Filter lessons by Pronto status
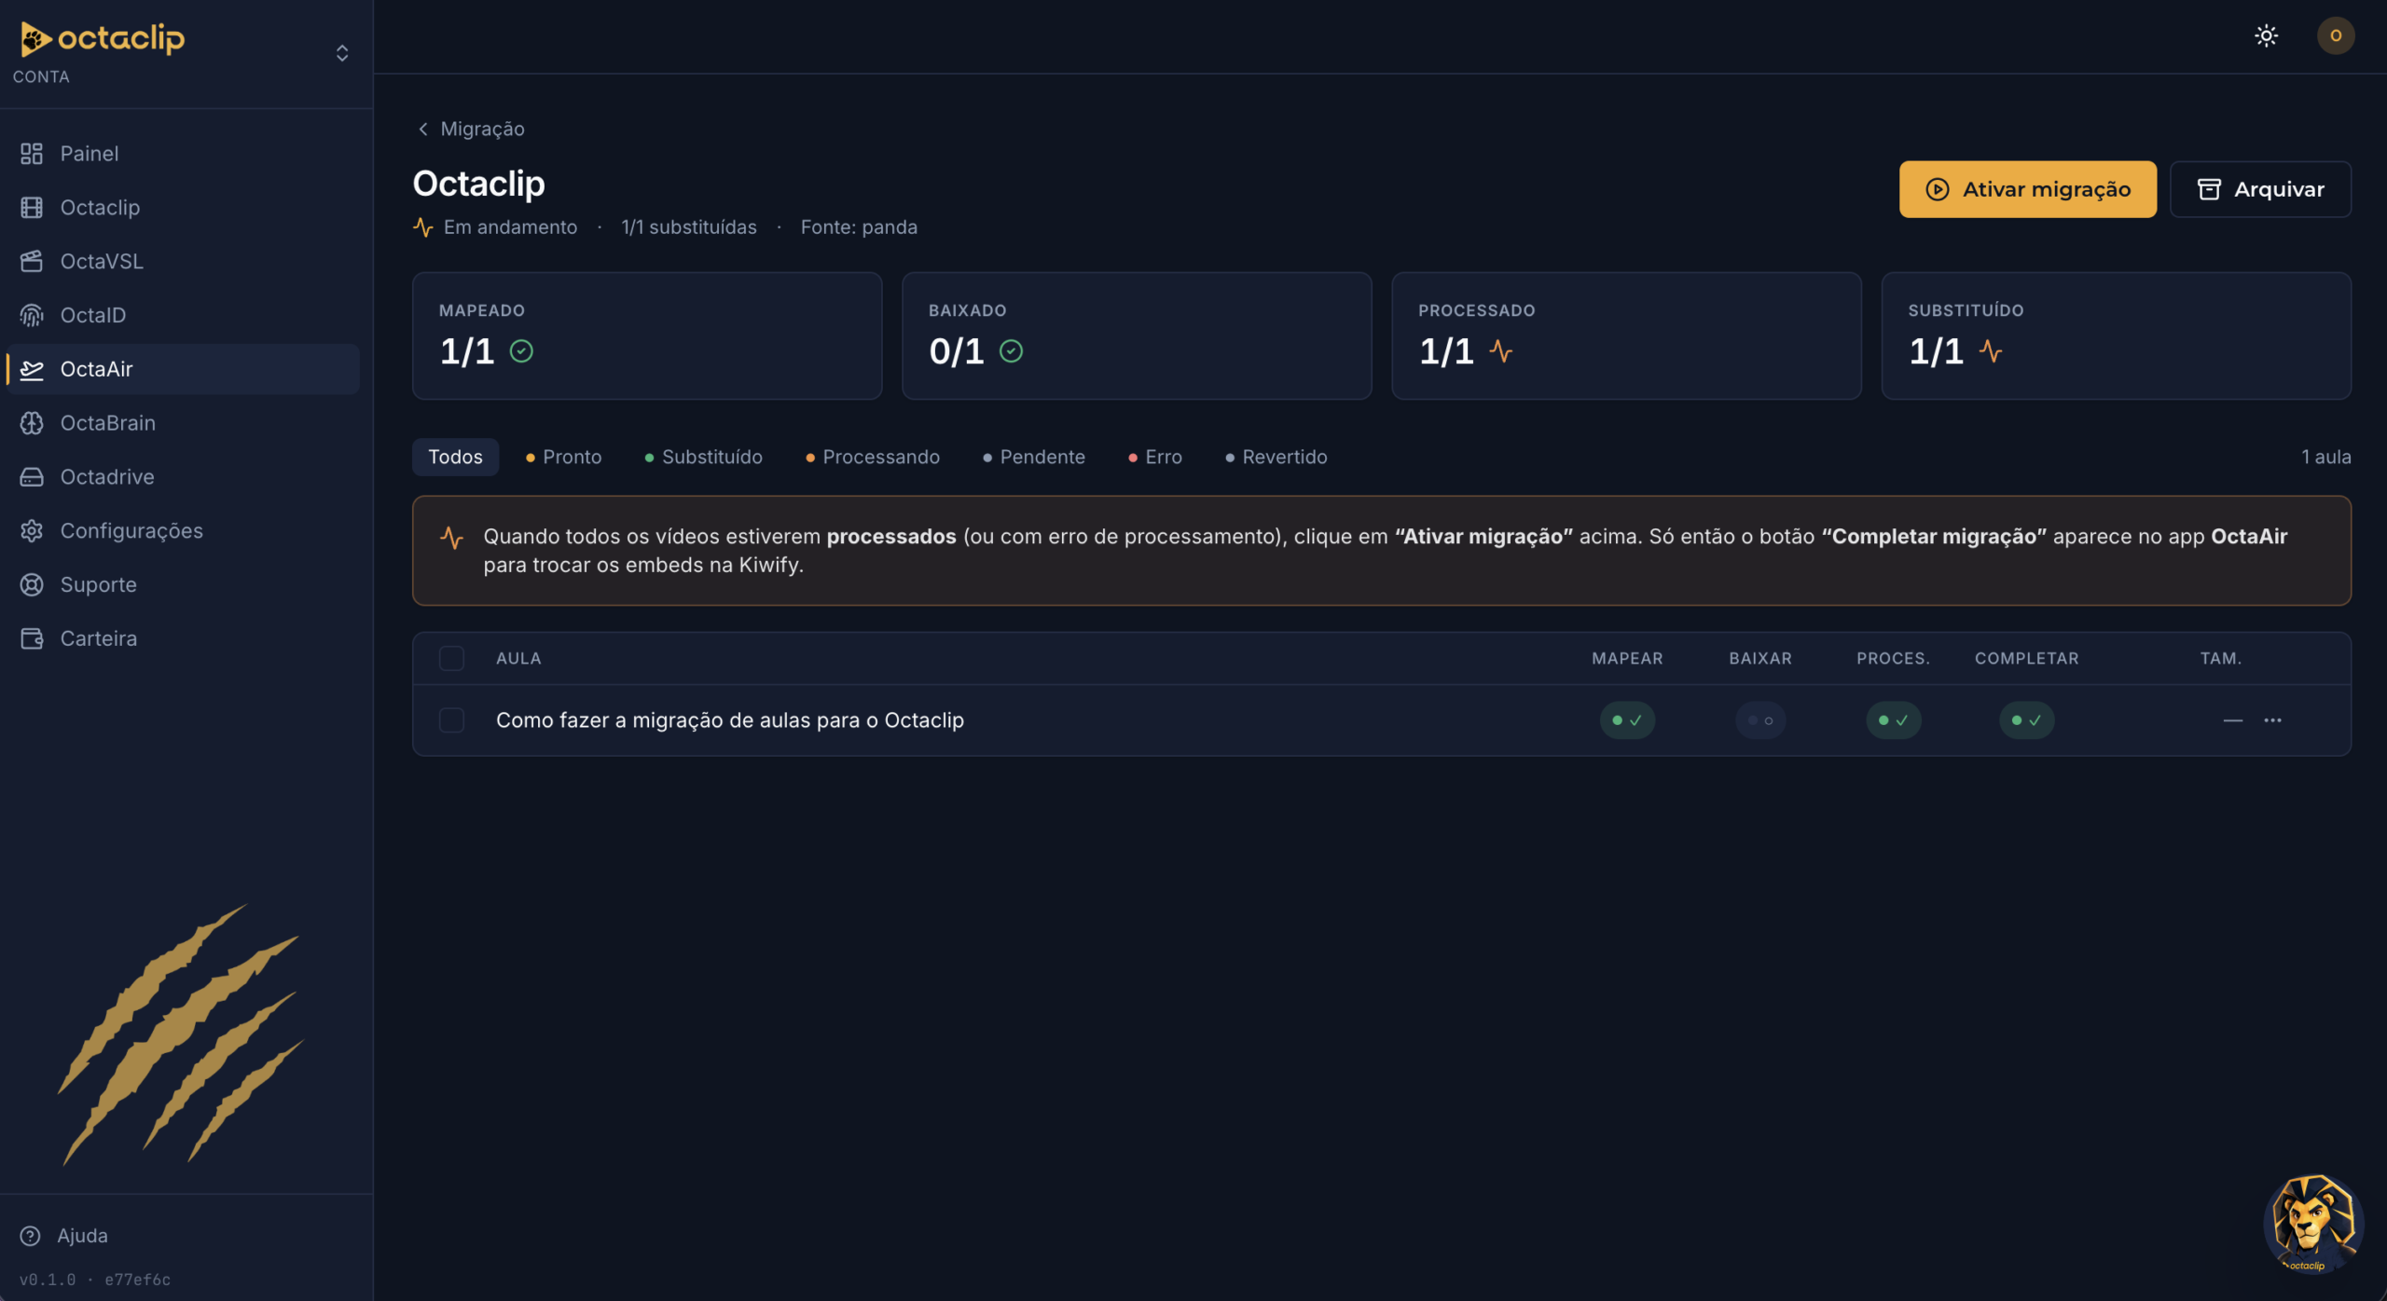This screenshot has width=2387, height=1301. point(564,458)
